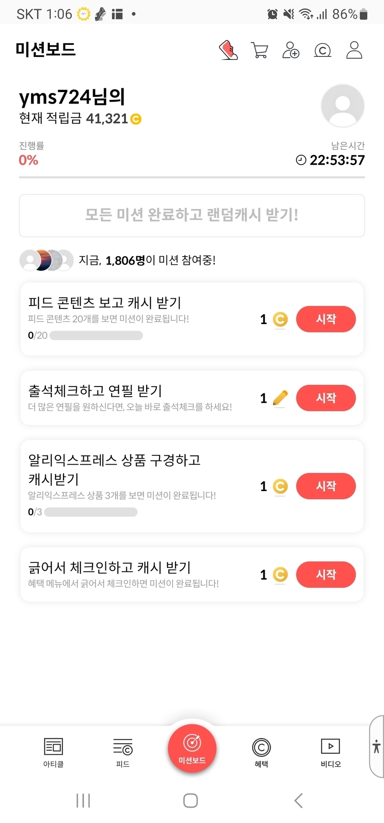Go to the 혜택 tab

point(261,752)
